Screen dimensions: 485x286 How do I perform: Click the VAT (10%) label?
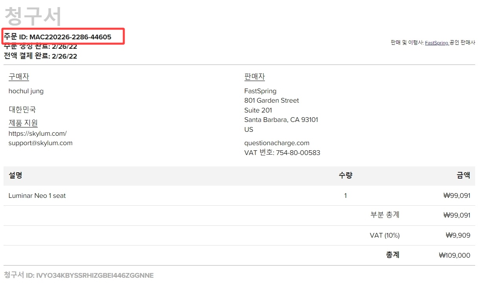(x=385, y=235)
